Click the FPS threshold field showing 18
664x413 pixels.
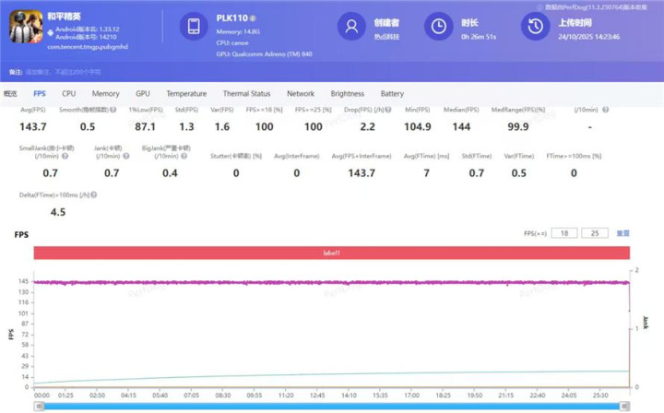point(564,233)
